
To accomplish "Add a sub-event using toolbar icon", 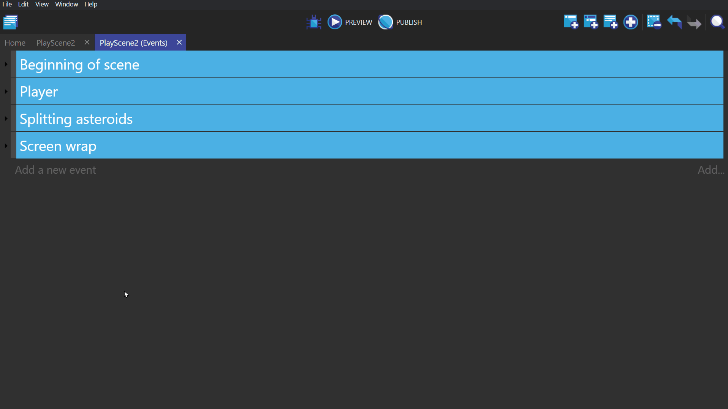I will [x=590, y=22].
